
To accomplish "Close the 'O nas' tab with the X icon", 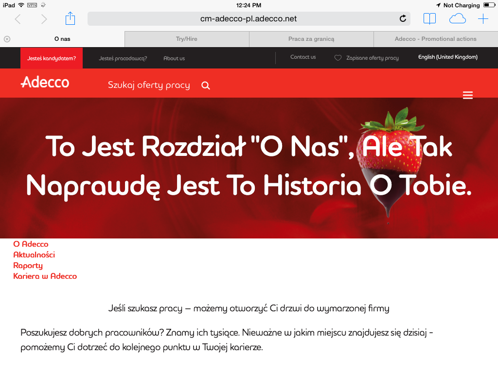I will point(7,39).
